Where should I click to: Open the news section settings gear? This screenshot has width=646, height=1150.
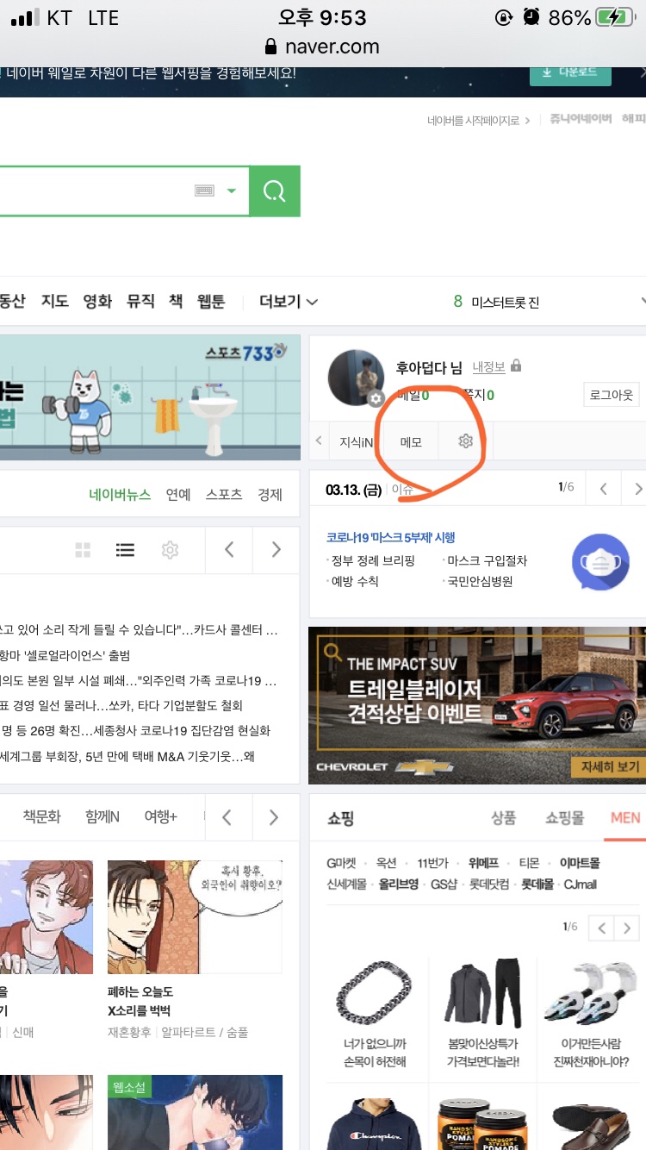tap(170, 550)
